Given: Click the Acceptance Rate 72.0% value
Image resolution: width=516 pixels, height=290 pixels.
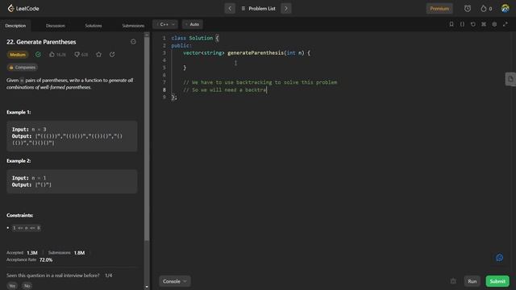Looking at the screenshot, I should point(46,259).
